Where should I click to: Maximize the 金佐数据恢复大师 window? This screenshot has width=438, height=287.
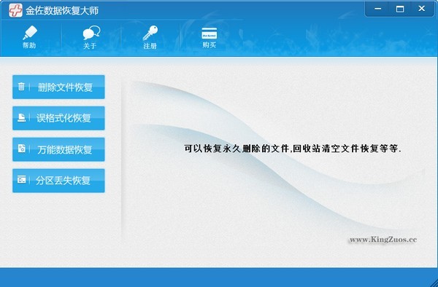400,9
